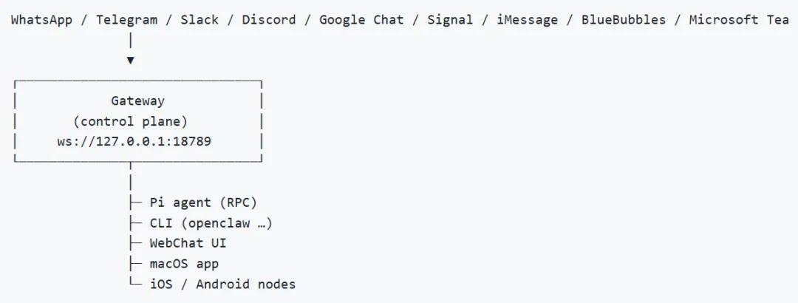The image size is (798, 303).
Task: Select the BlueBubbles channel name
Action: (x=624, y=20)
